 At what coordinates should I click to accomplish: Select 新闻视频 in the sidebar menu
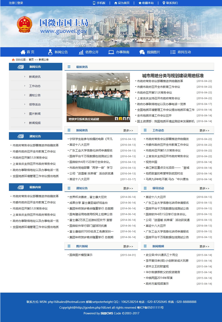(x=35, y=123)
